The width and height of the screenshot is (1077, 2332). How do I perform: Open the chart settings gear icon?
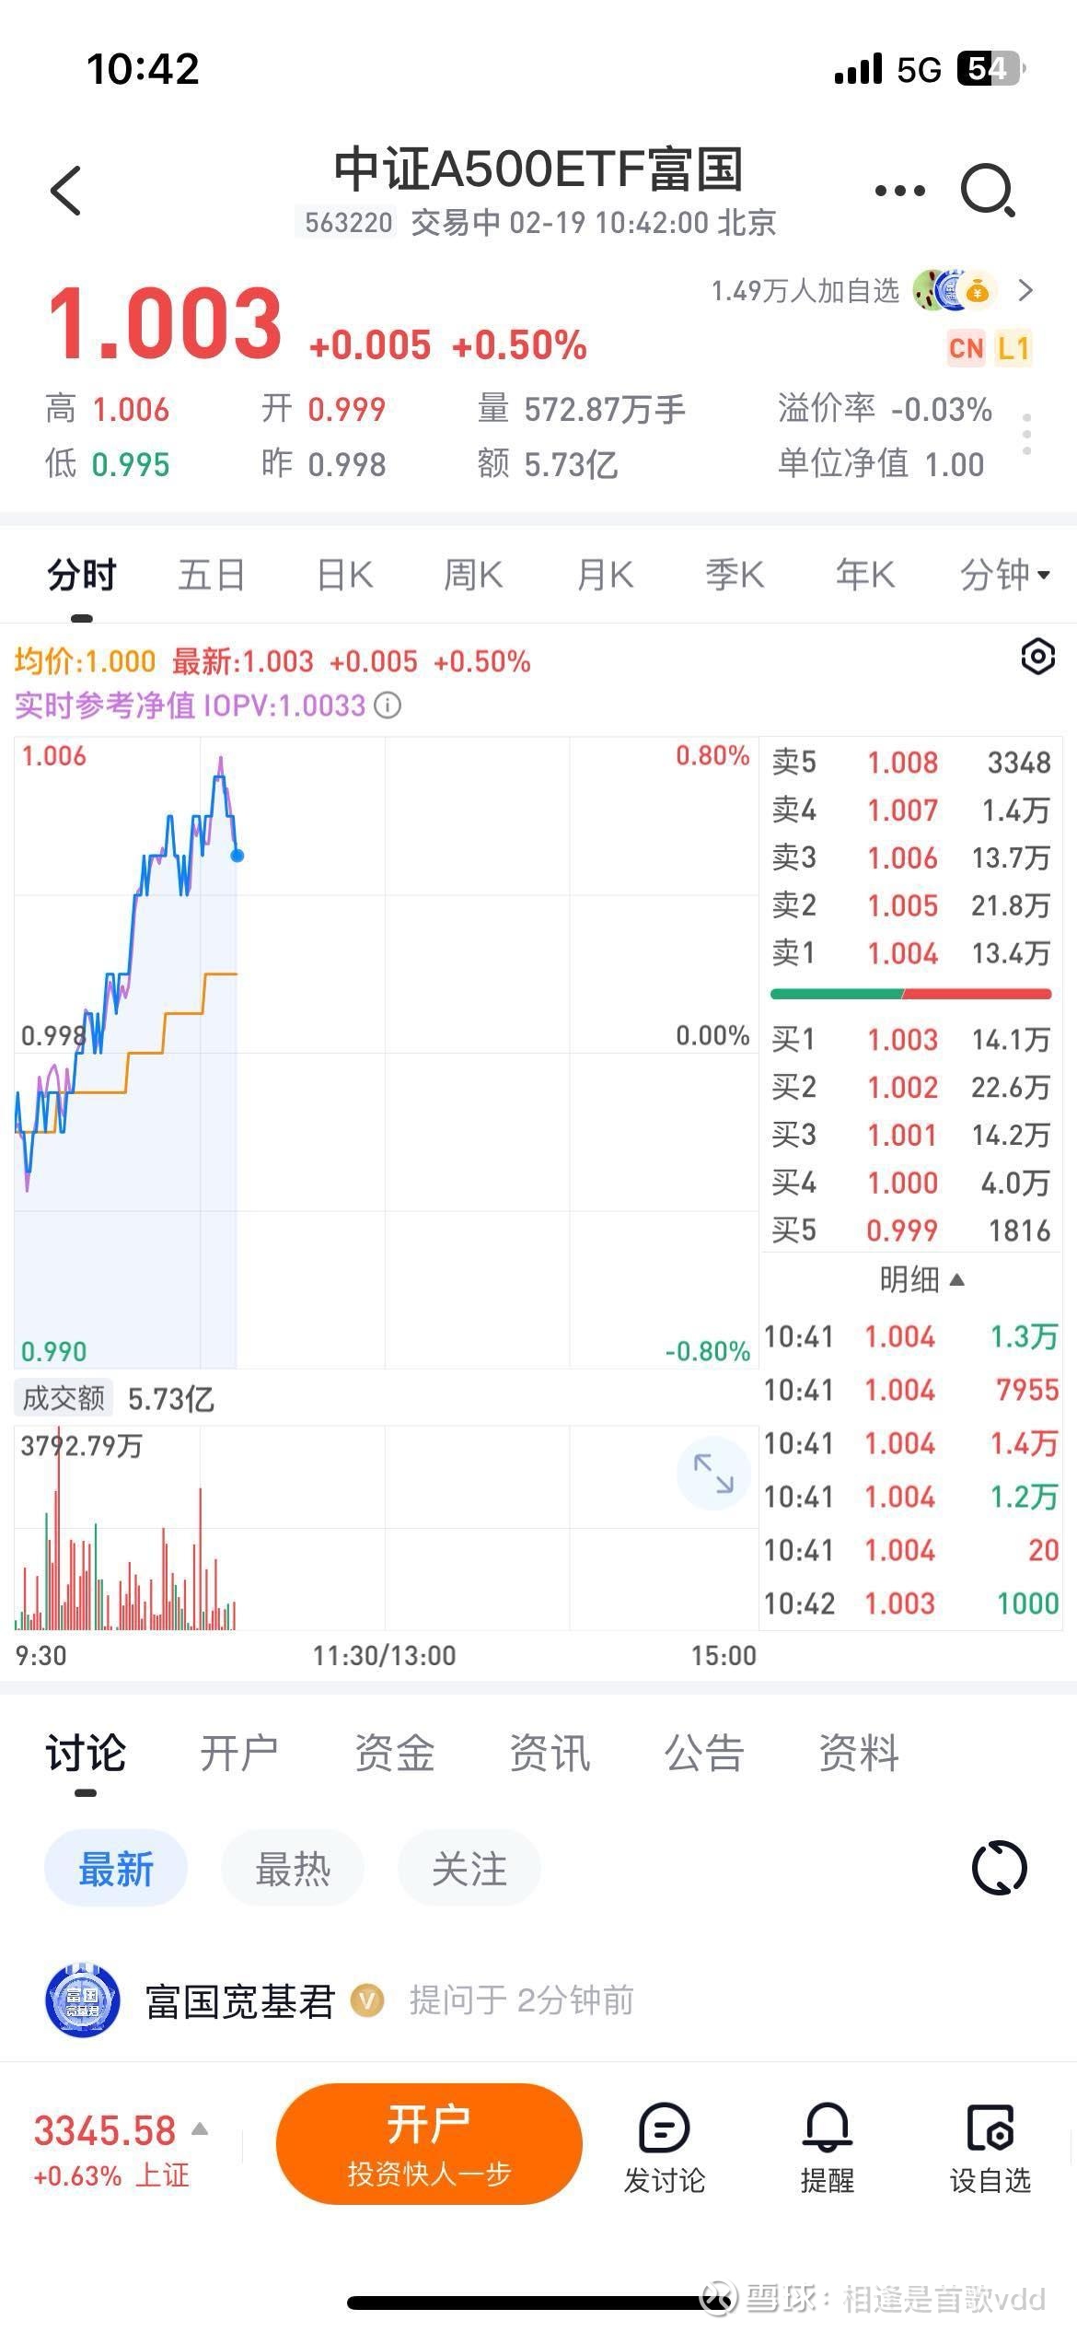click(x=1037, y=657)
